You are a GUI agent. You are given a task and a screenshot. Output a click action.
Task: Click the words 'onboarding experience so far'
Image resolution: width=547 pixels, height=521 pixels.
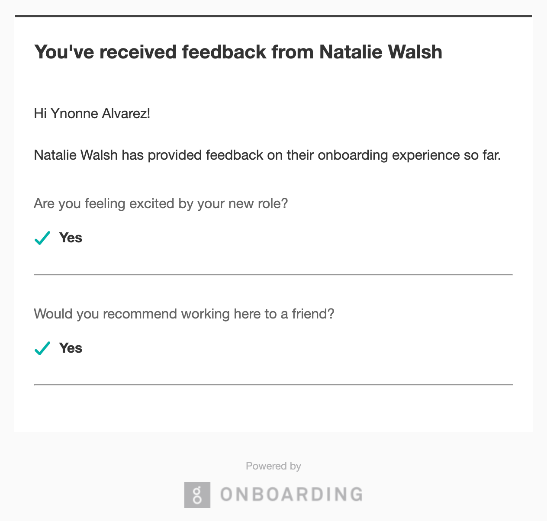point(409,155)
